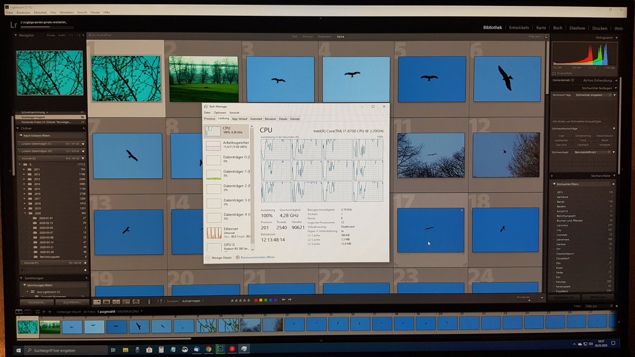Image resolution: width=635 pixels, height=357 pixels.
Task: Open Ressourcenmonitor öffnen link
Action: click(255, 258)
